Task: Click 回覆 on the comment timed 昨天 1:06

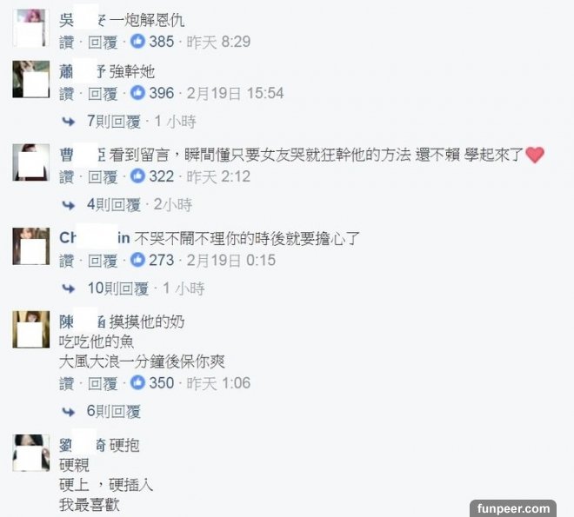Action: [103, 383]
